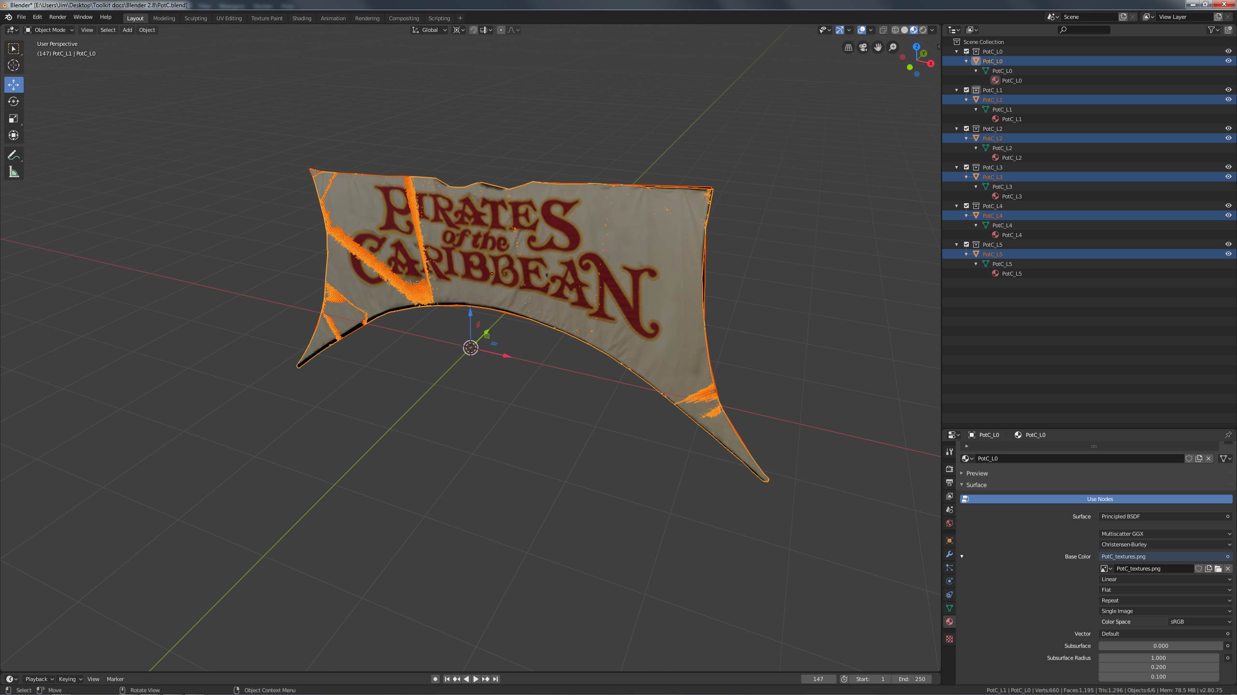Open the Output properties tab

pos(949,483)
